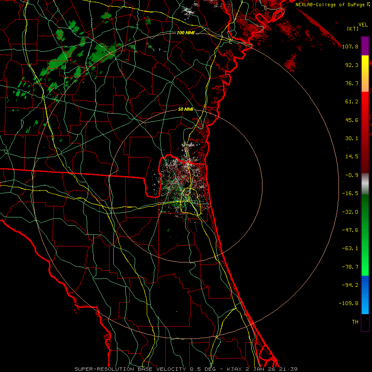Select the 92.3 value on velocity scale
The height and width of the screenshot is (372, 372).
[x=352, y=65]
